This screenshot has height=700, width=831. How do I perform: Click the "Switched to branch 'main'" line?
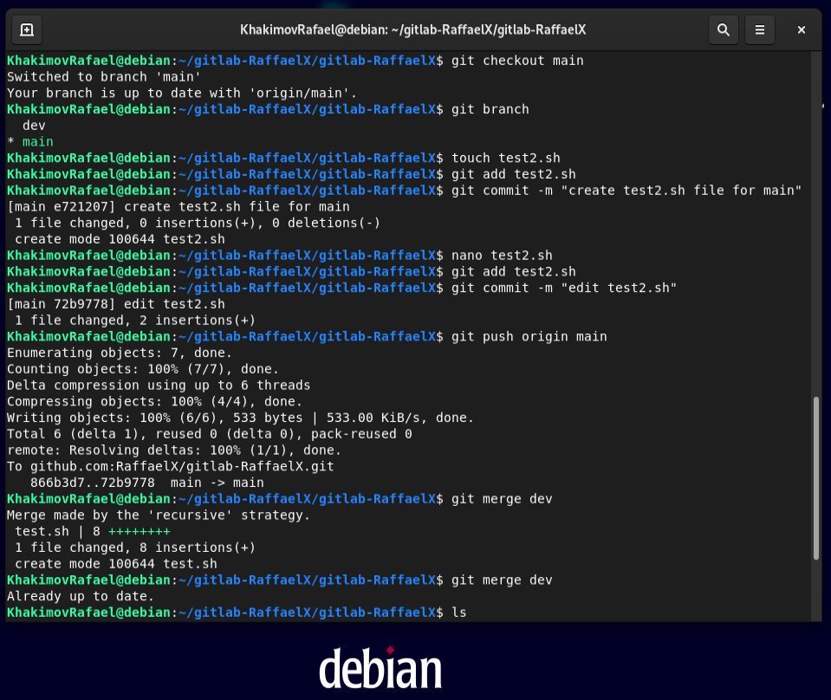104,77
